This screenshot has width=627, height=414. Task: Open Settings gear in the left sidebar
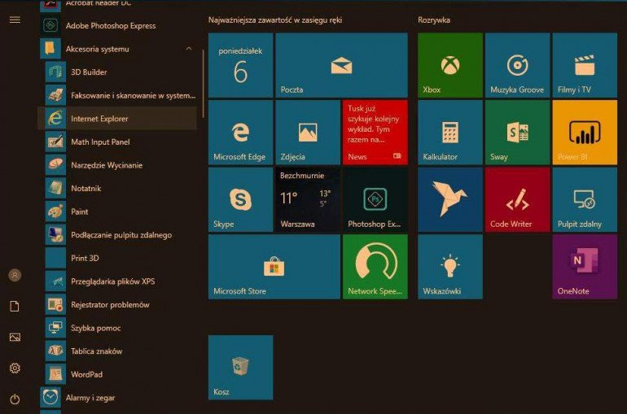[15, 368]
